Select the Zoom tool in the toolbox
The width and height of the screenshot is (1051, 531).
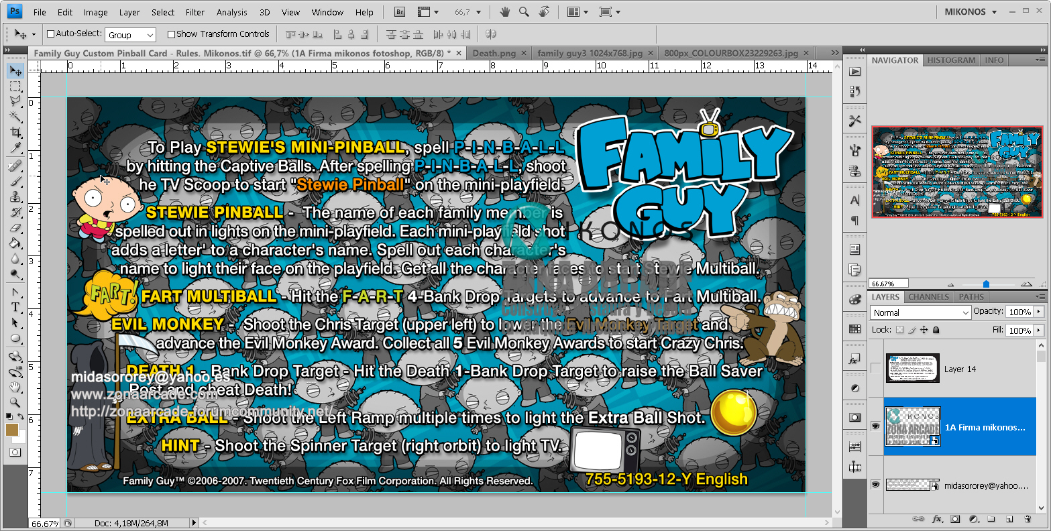point(15,402)
